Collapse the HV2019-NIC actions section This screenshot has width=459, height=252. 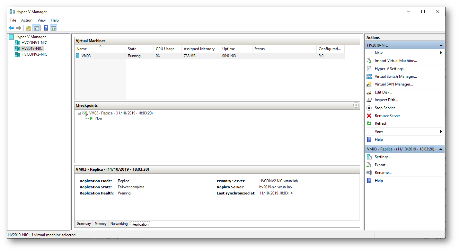tap(441, 45)
